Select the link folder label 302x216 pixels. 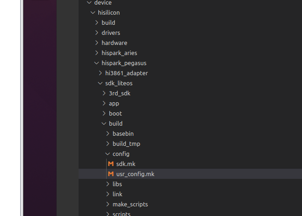click(x=118, y=194)
